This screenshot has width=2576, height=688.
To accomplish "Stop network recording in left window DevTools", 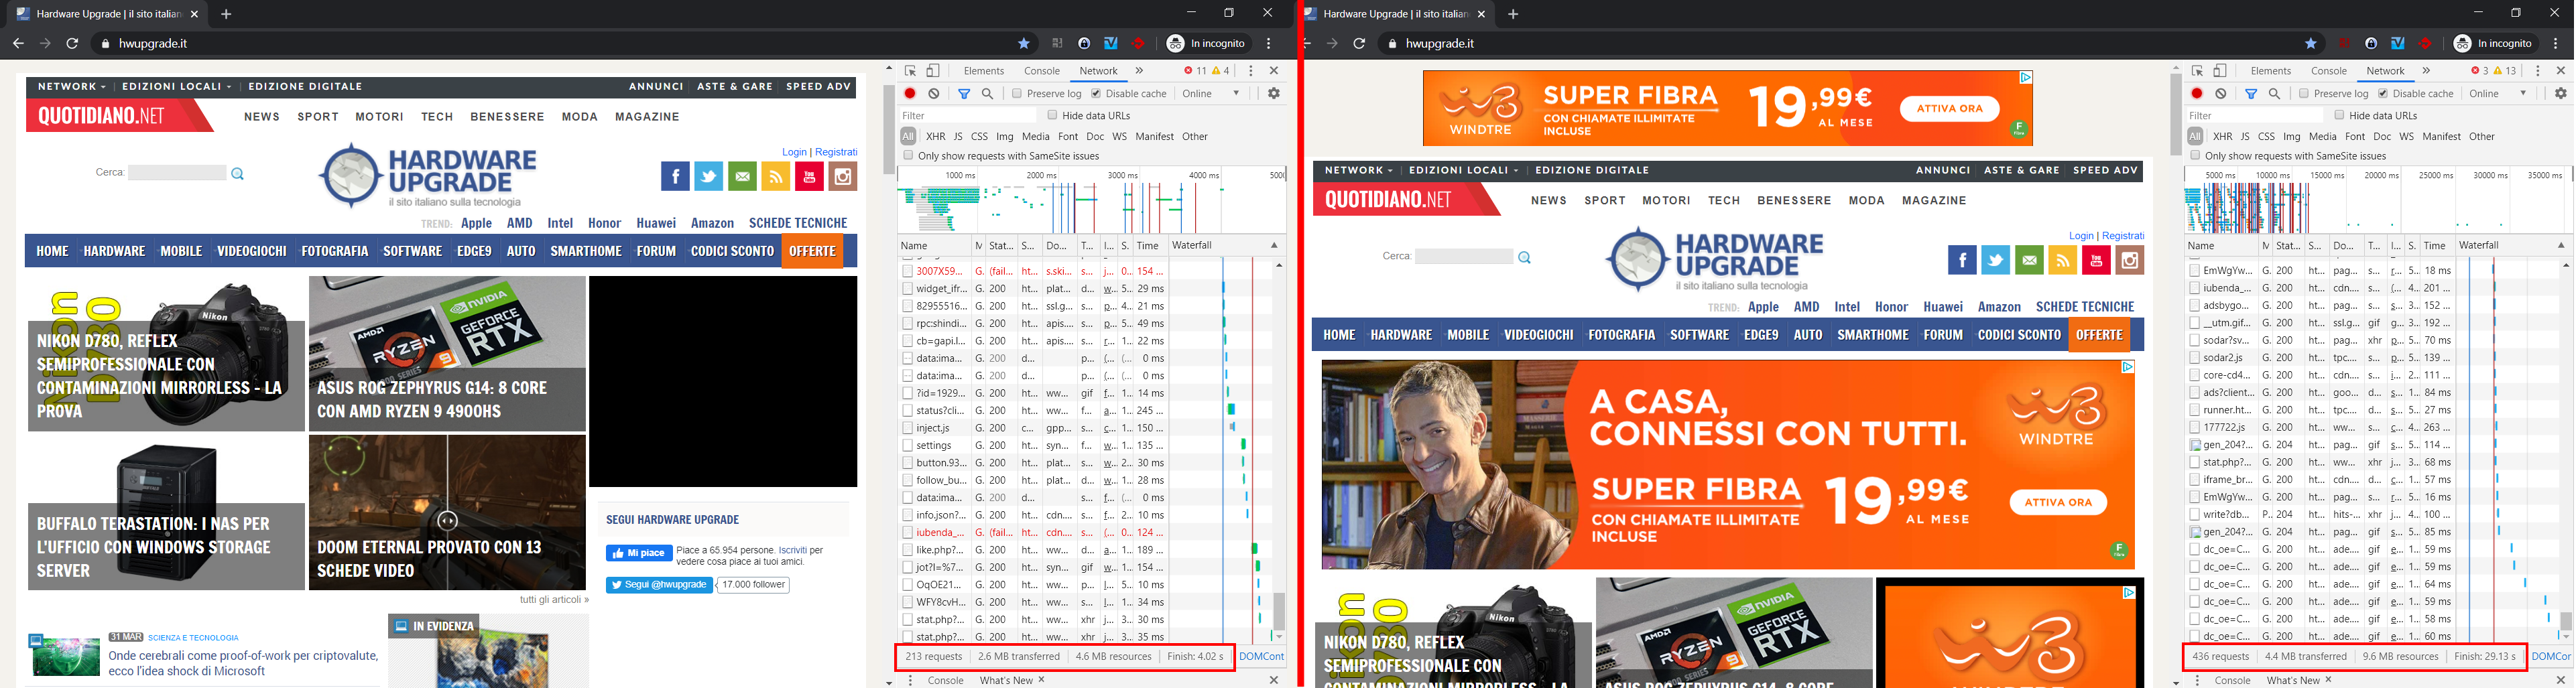I will click(910, 93).
